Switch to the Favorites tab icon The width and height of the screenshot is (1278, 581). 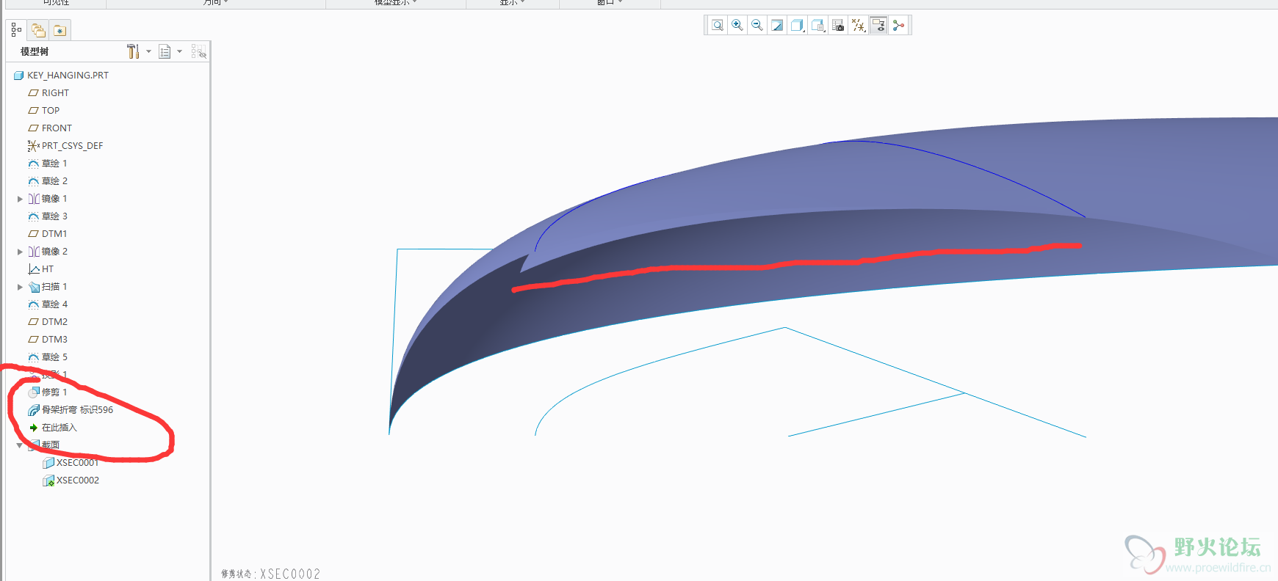pos(59,30)
